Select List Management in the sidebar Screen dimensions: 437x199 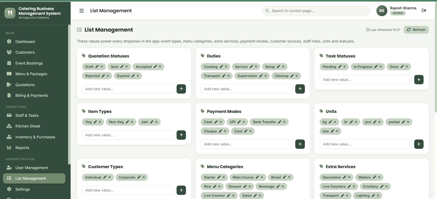coord(34,178)
